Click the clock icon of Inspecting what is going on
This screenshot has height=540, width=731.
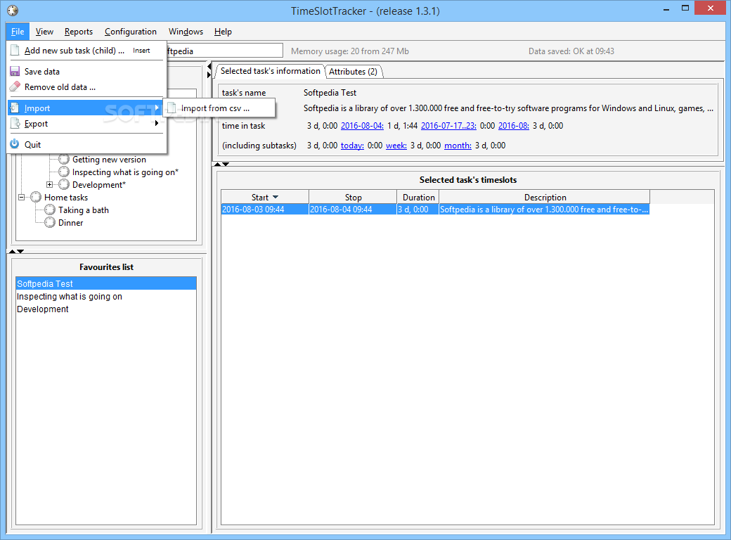point(64,172)
